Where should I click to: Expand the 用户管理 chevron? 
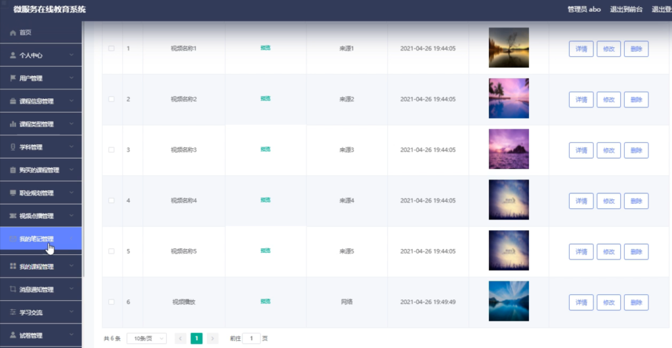point(72,78)
